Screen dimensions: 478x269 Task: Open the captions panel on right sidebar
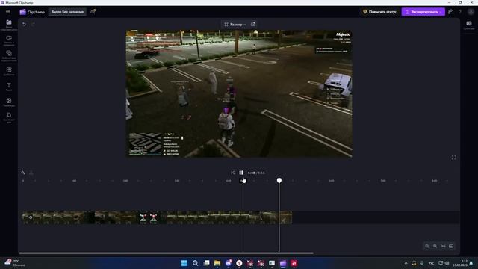(x=469, y=25)
